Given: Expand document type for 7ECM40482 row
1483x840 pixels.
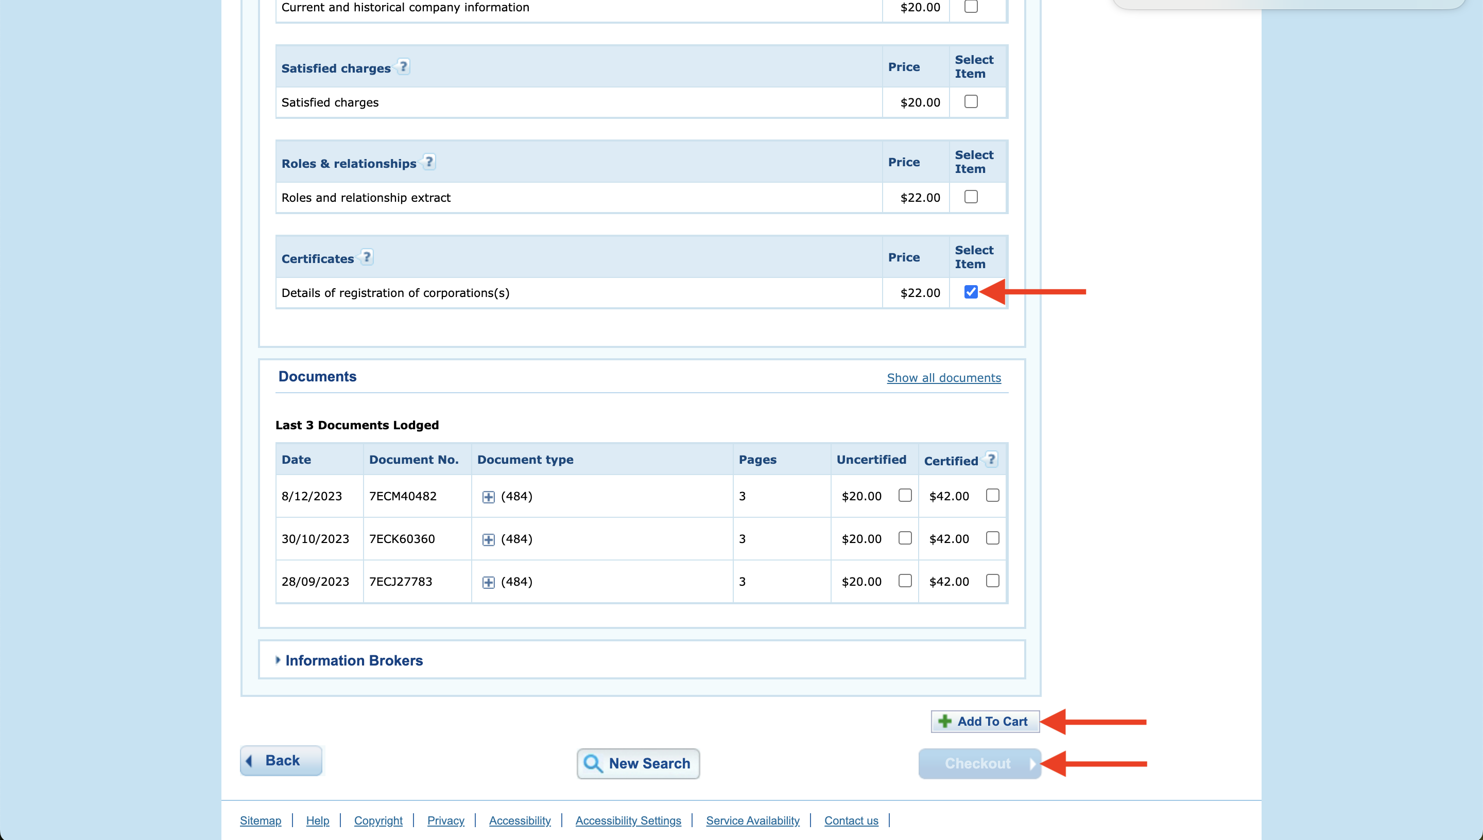Looking at the screenshot, I should click(x=488, y=497).
